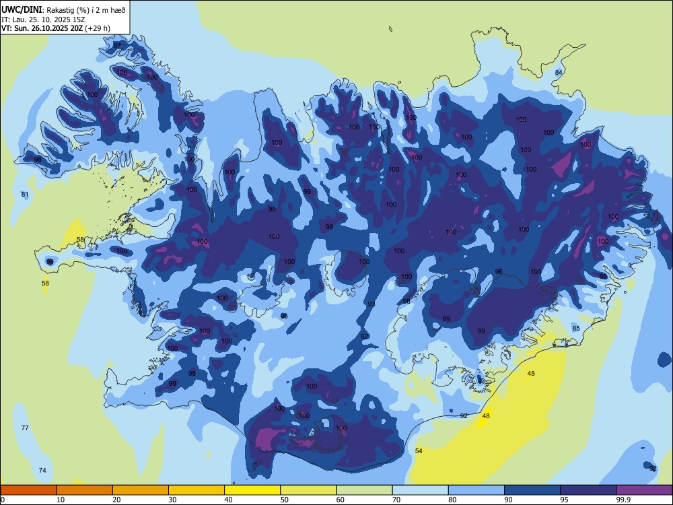Click the map value 81 off the west coast
673x505 pixels.
[x=25, y=194]
